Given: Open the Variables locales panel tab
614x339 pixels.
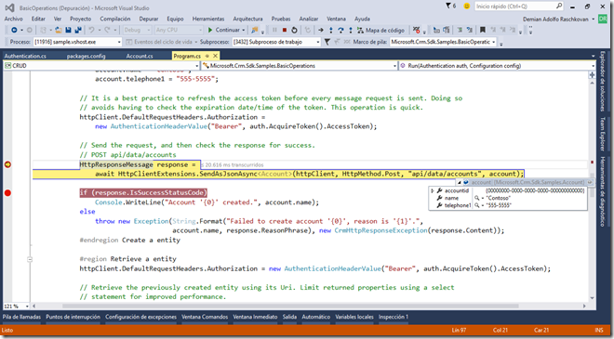Looking at the screenshot, I should point(354,317).
